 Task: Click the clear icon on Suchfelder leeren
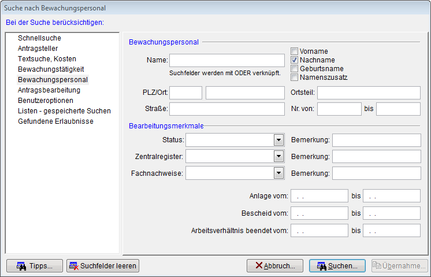pos(73,266)
